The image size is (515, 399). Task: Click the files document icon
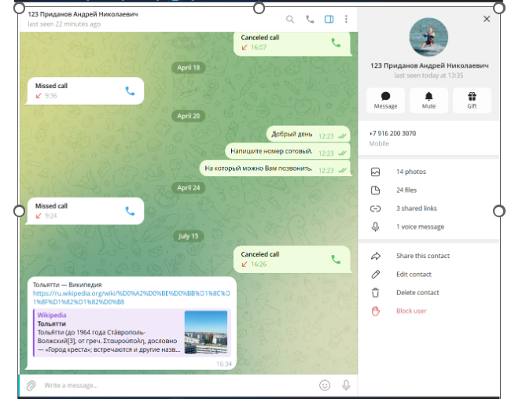(x=375, y=190)
